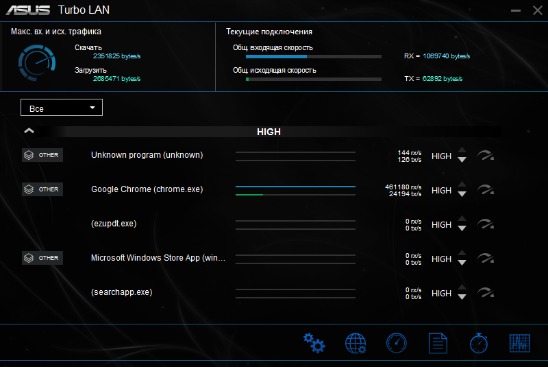The image size is (548, 367).
Task: Close the Turbo LAN window
Action: (538, 10)
